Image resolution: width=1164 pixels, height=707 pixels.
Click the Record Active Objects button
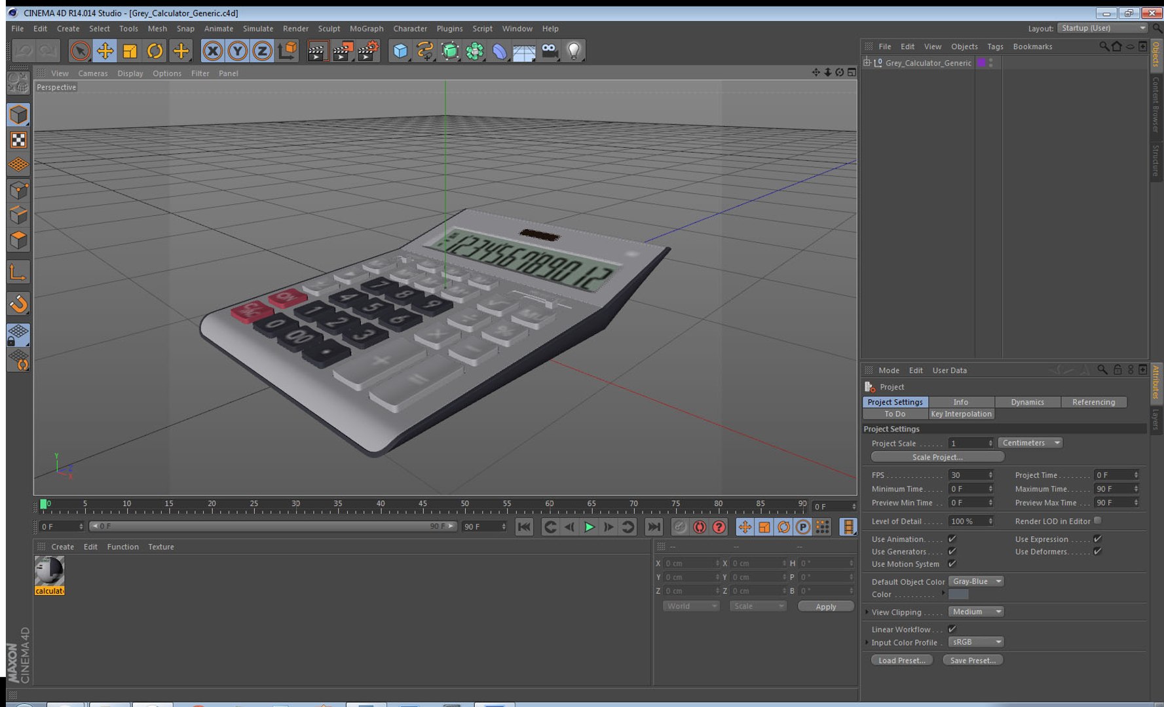(x=680, y=527)
